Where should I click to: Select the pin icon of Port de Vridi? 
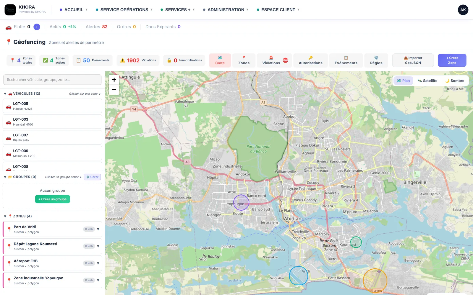click(x=9, y=229)
